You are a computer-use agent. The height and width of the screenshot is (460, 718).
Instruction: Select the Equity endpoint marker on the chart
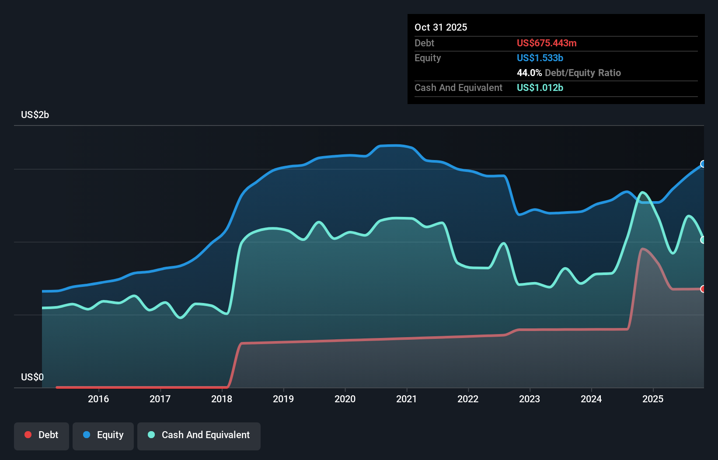pyautogui.click(x=702, y=164)
